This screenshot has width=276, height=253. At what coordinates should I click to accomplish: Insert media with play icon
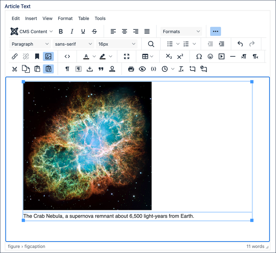pos(221,57)
